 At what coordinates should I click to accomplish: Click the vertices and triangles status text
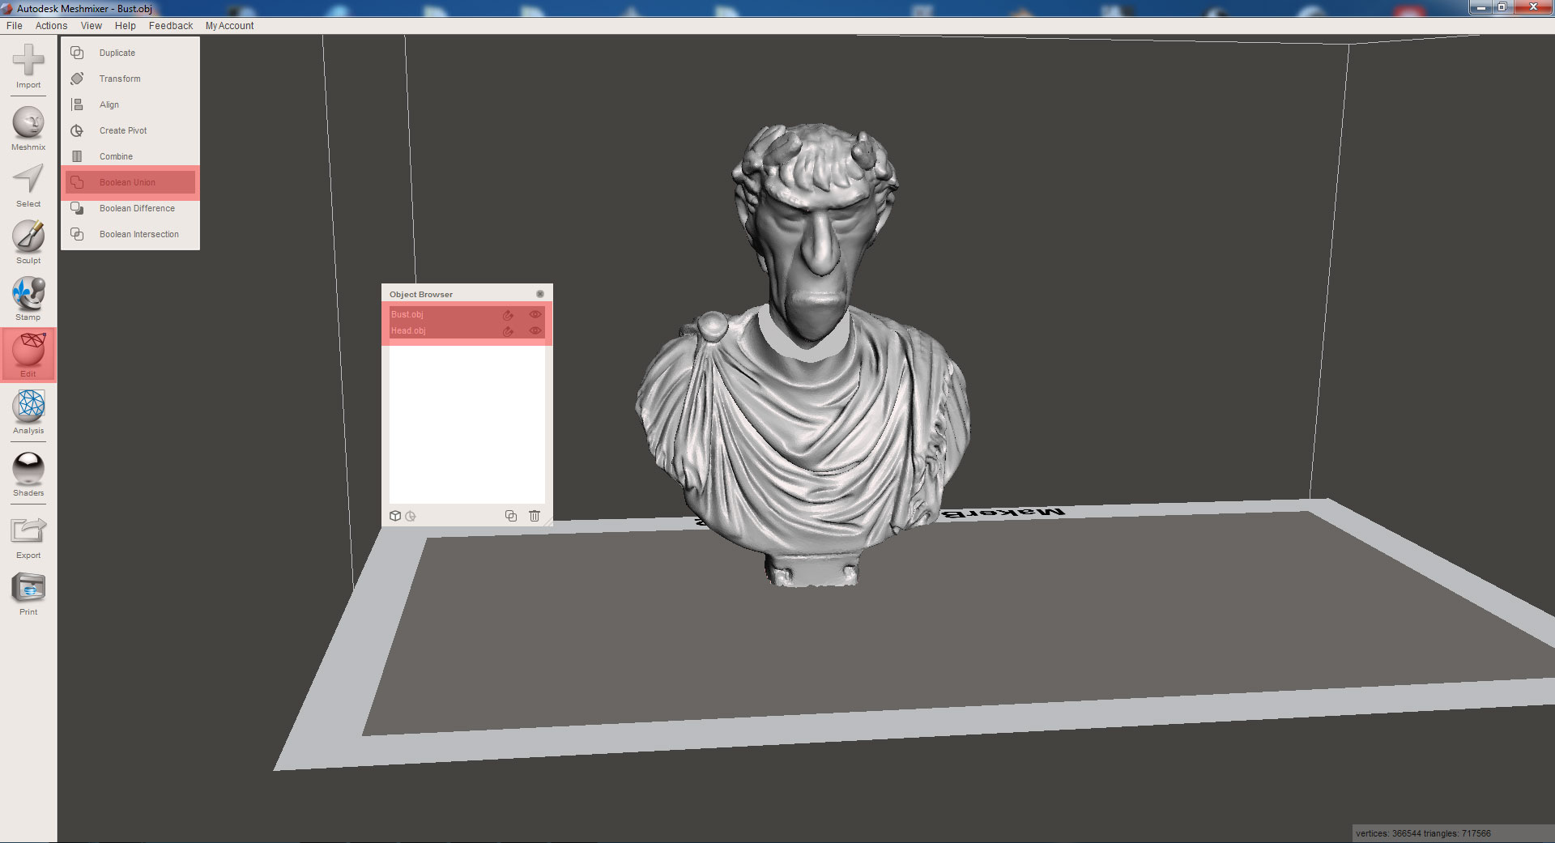[1423, 833]
